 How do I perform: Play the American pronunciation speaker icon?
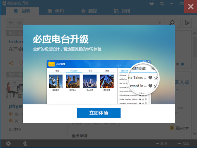[11, 114]
